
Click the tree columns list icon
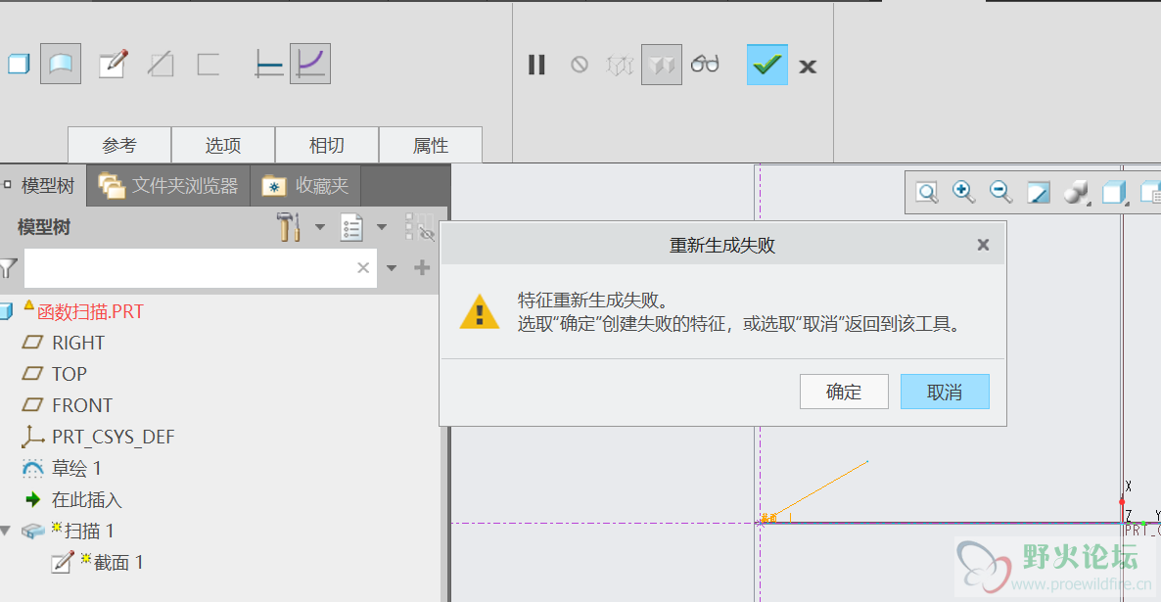coord(351,227)
